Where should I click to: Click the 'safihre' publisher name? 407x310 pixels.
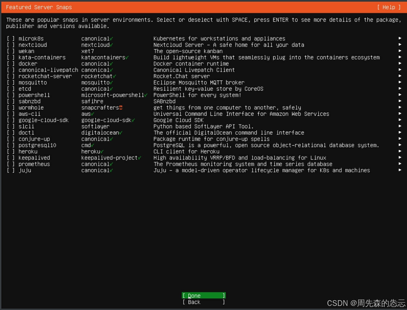tap(92, 101)
